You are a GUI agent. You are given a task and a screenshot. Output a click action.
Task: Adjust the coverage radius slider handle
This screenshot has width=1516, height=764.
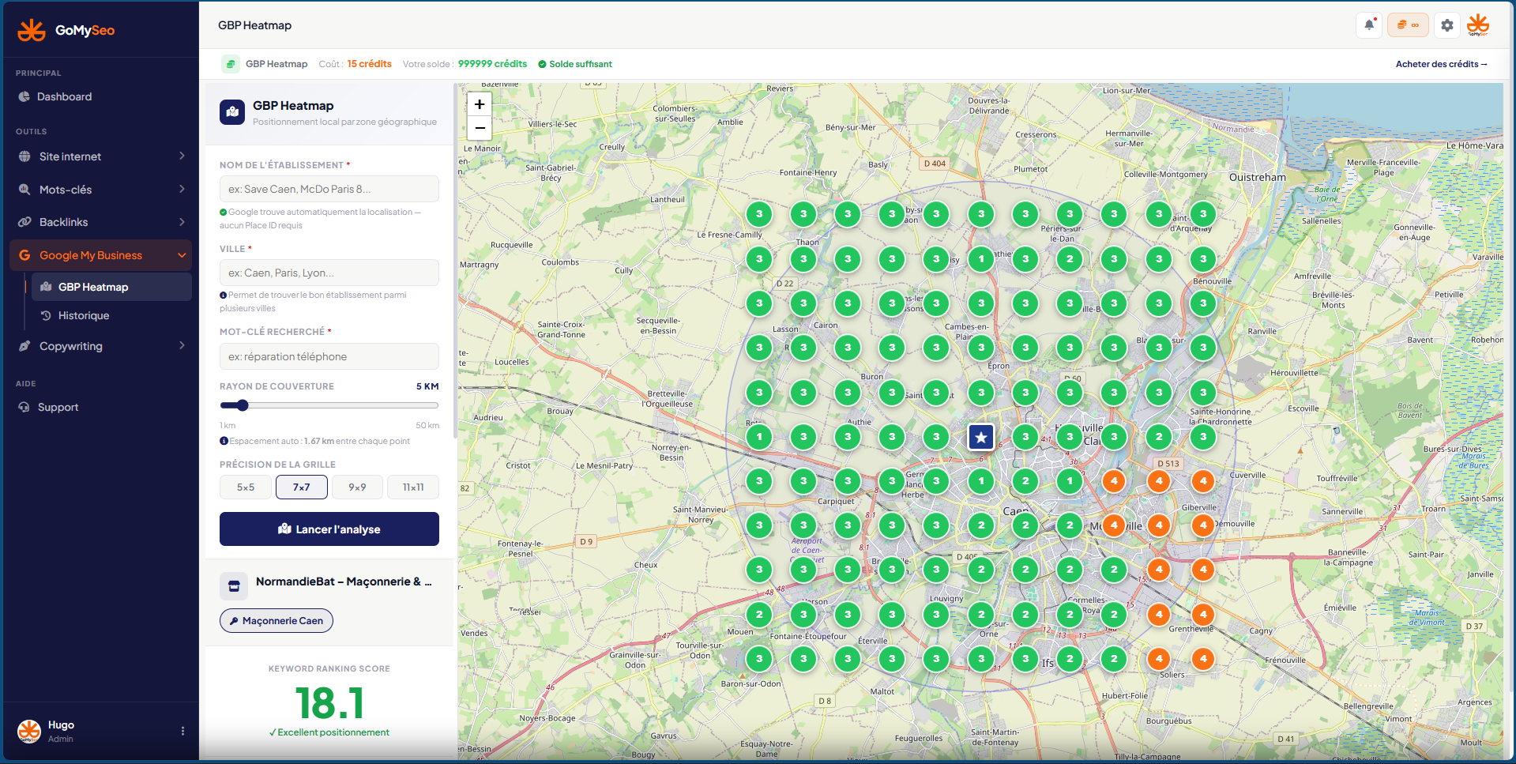tap(243, 405)
